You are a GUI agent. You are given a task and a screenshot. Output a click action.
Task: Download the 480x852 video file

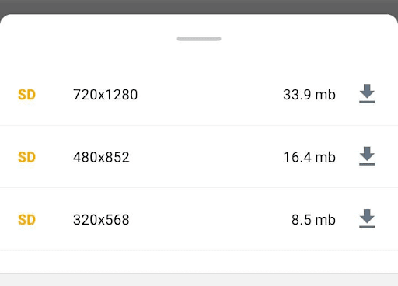tap(367, 156)
